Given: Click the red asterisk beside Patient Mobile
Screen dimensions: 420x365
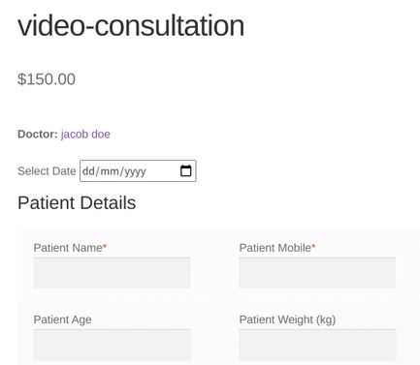Looking at the screenshot, I should (313, 247).
